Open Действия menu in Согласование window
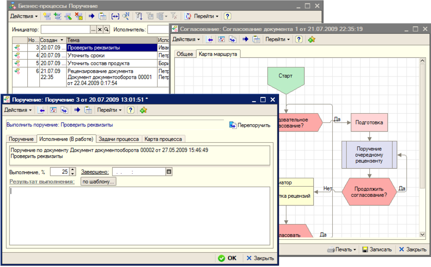431x267 pixels. 186,40
